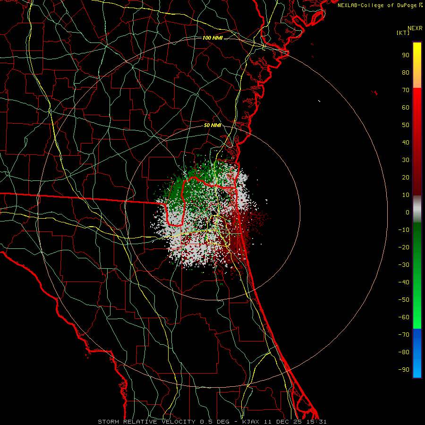The image size is (425, 425).
Task: Pick the gray zero-velocity segment of color bar
Action: point(417,209)
